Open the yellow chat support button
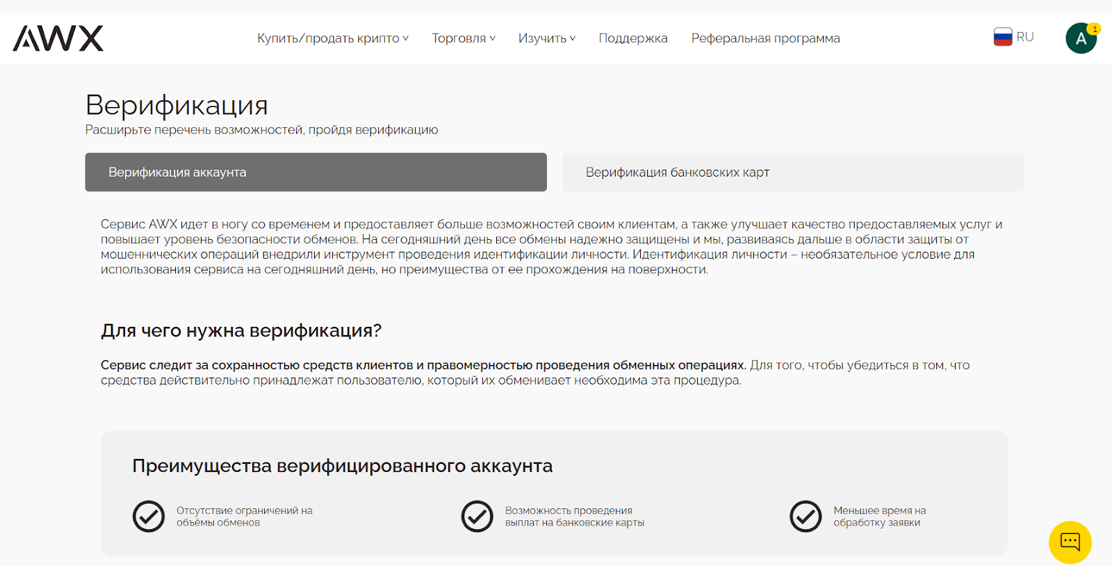The width and height of the screenshot is (1112, 566). tap(1070, 542)
